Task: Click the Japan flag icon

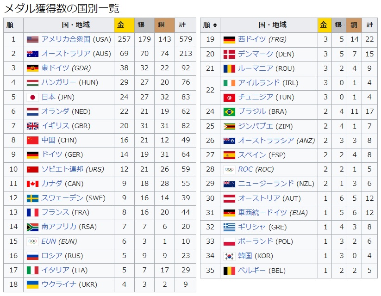Action: point(32,97)
